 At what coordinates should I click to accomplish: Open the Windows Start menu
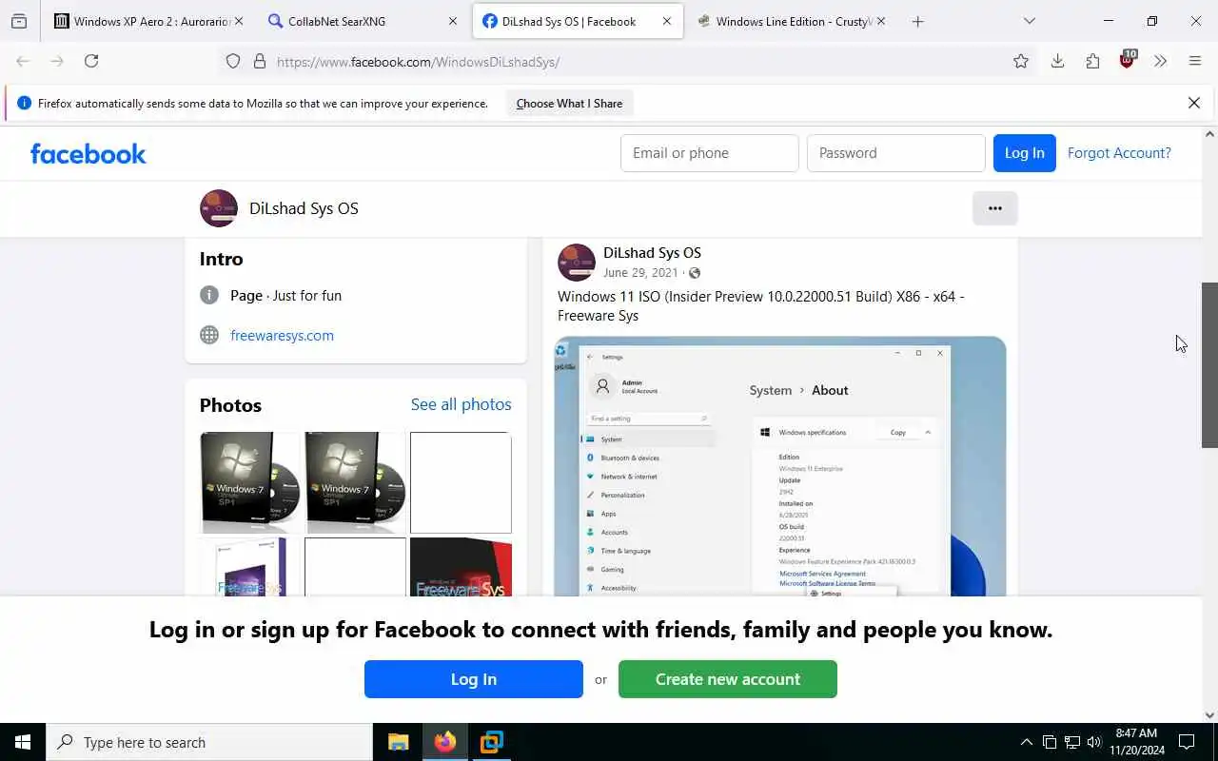[23, 742]
